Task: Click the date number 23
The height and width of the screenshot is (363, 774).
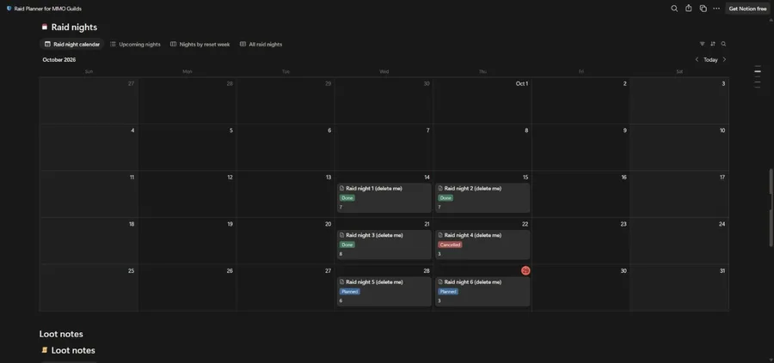Action: point(623,224)
